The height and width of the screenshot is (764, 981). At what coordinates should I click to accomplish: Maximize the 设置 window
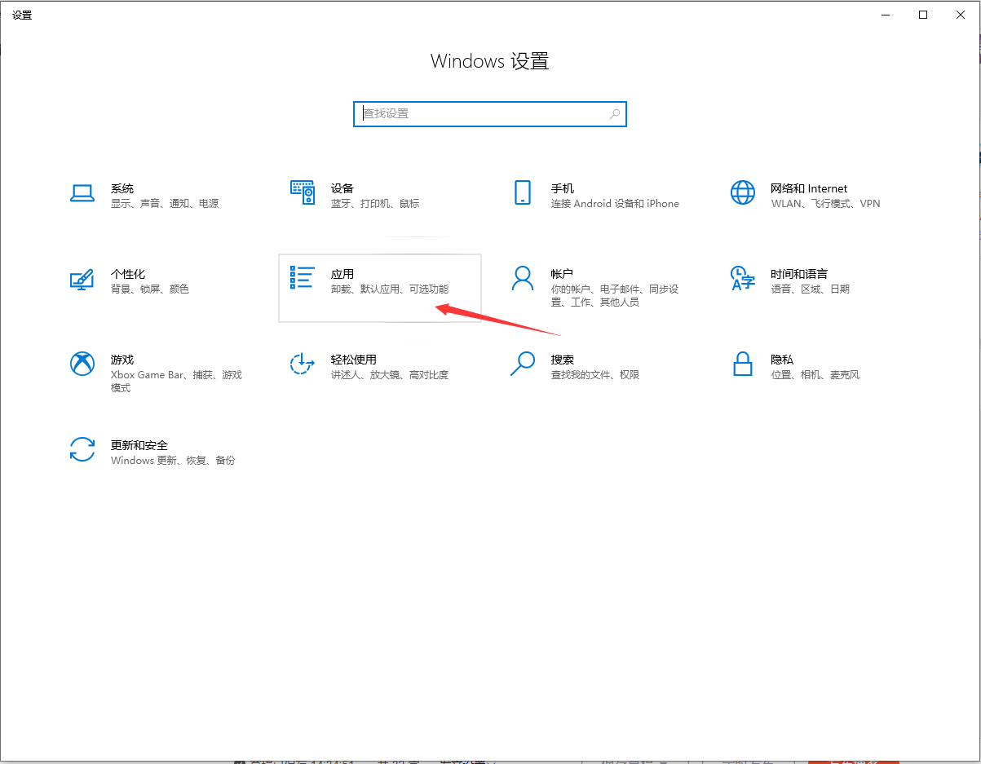pos(923,15)
